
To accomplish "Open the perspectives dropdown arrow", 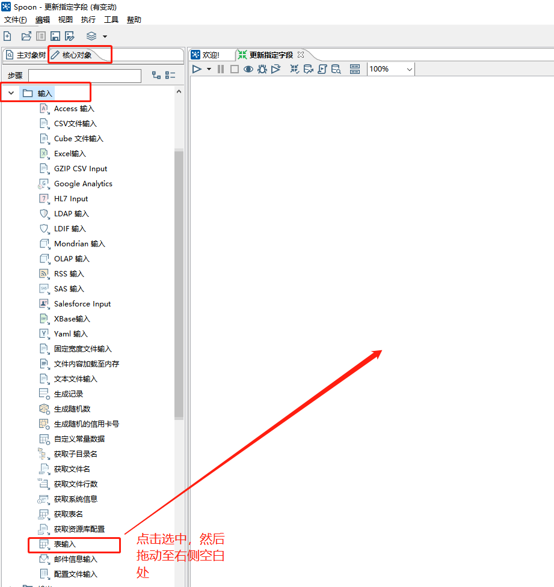I will pyautogui.click(x=105, y=37).
